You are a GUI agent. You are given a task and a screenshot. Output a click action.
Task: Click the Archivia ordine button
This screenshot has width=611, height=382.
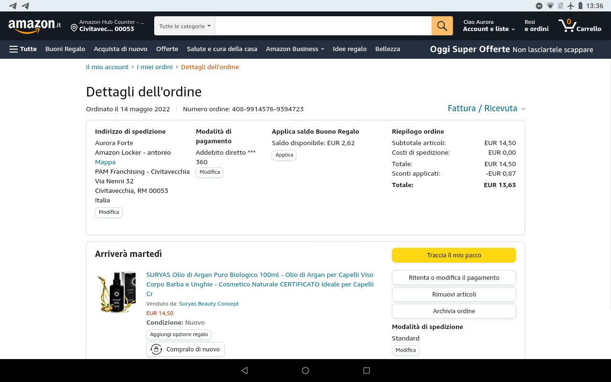click(454, 311)
